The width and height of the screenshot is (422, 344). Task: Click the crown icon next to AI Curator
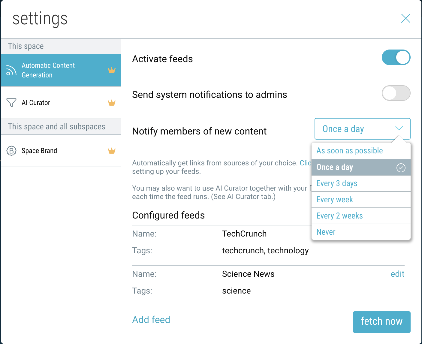(x=112, y=103)
